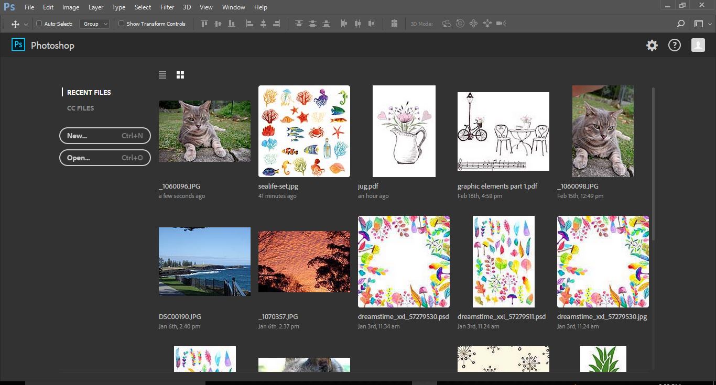This screenshot has width=716, height=385.
Task: Click the New... button
Action: 105,136
